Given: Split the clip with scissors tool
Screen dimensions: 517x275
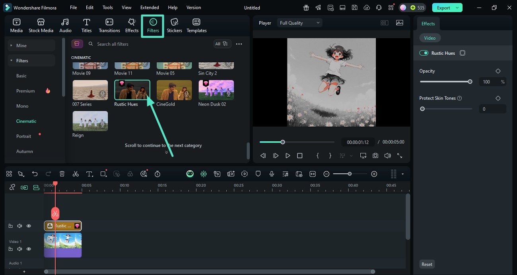Looking at the screenshot, I should tap(76, 174).
